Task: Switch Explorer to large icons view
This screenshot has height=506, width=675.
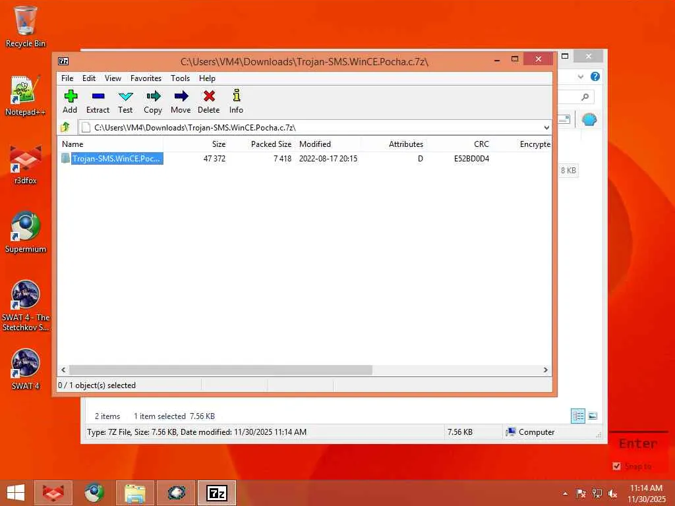Action: 593,416
